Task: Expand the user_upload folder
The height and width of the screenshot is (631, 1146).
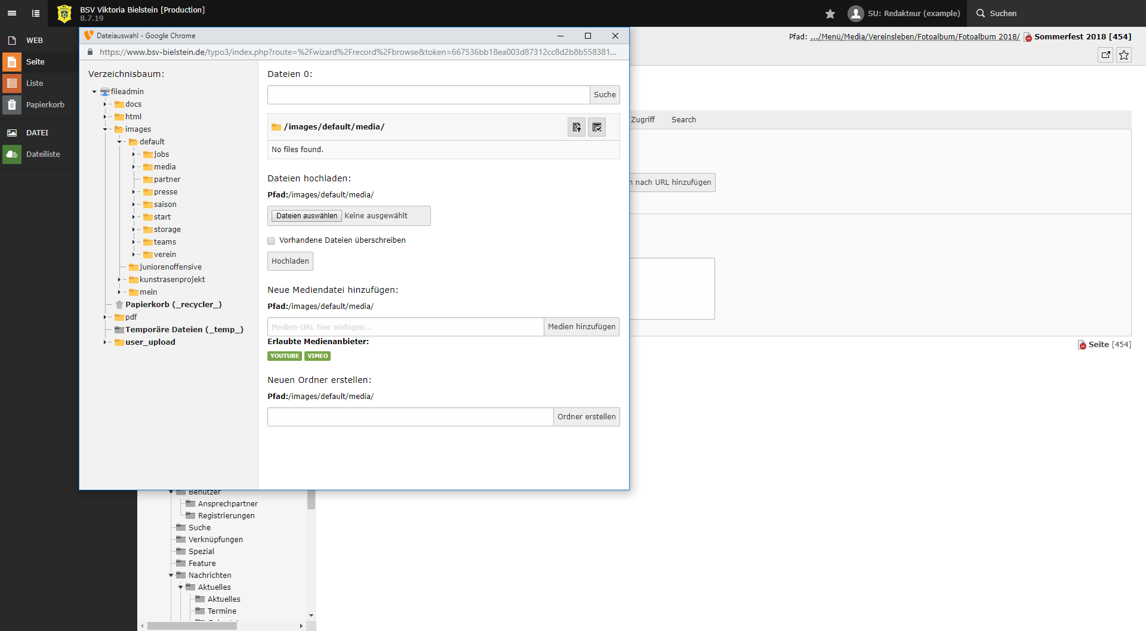Action: [x=105, y=342]
